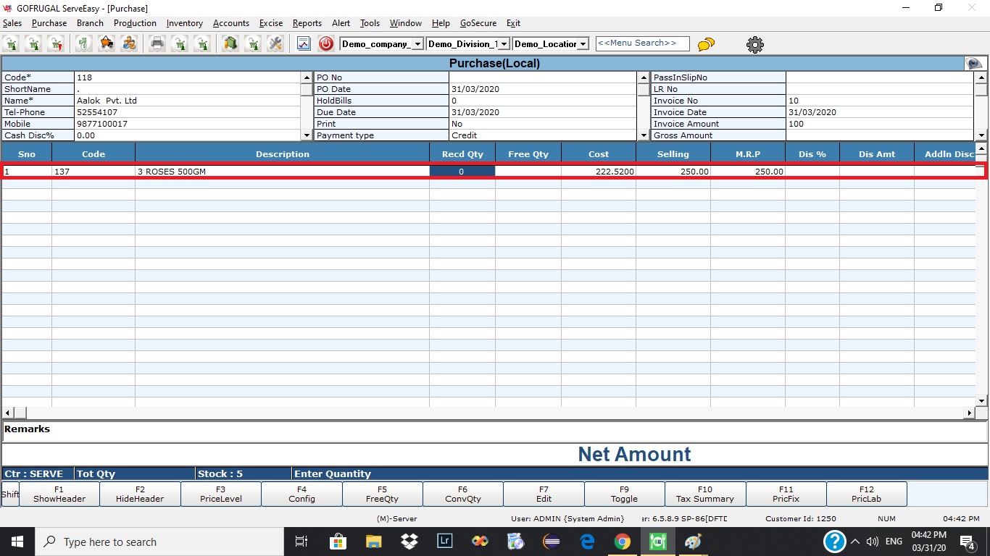The width and height of the screenshot is (990, 556).
Task: Click the basket with truck toolbar icon
Action: coord(107,43)
